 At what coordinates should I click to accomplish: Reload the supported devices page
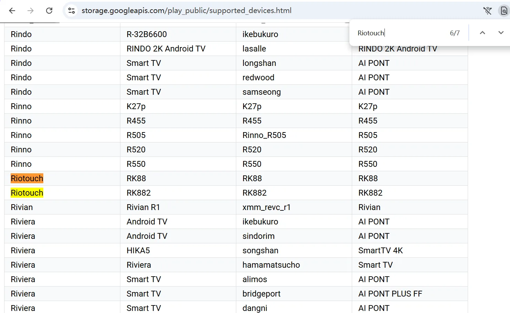[49, 11]
